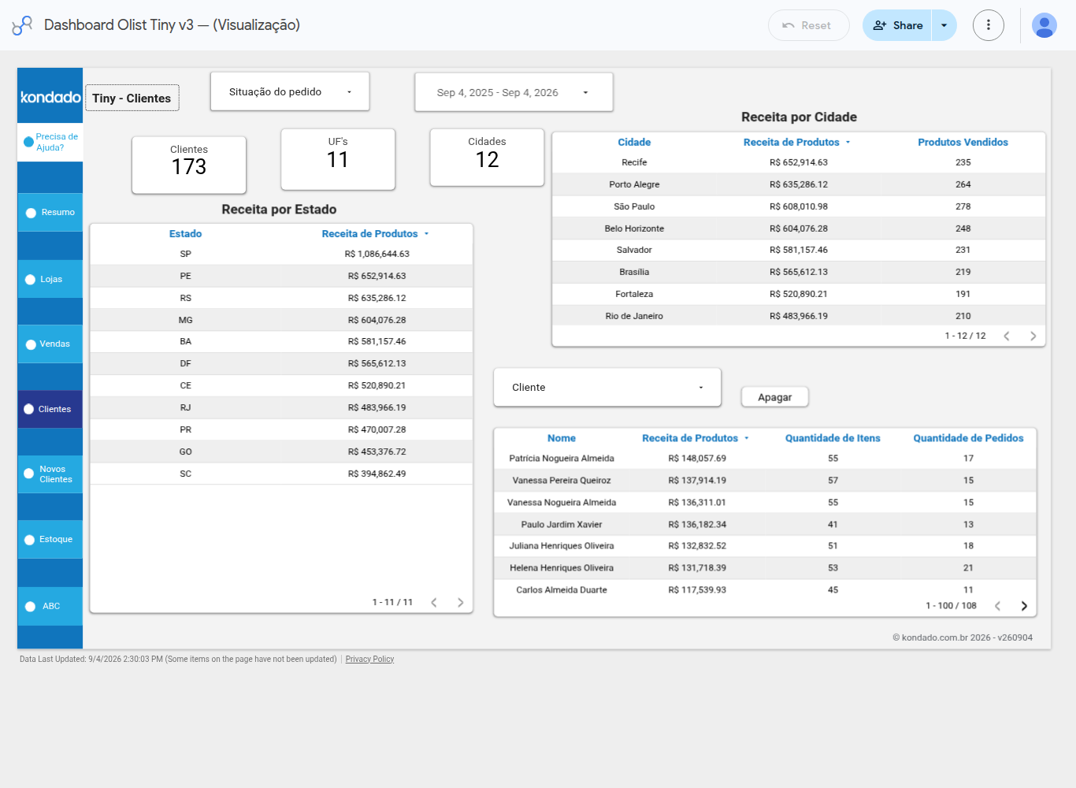Open the Novos Clientes page
The image size is (1076, 788).
(50, 474)
